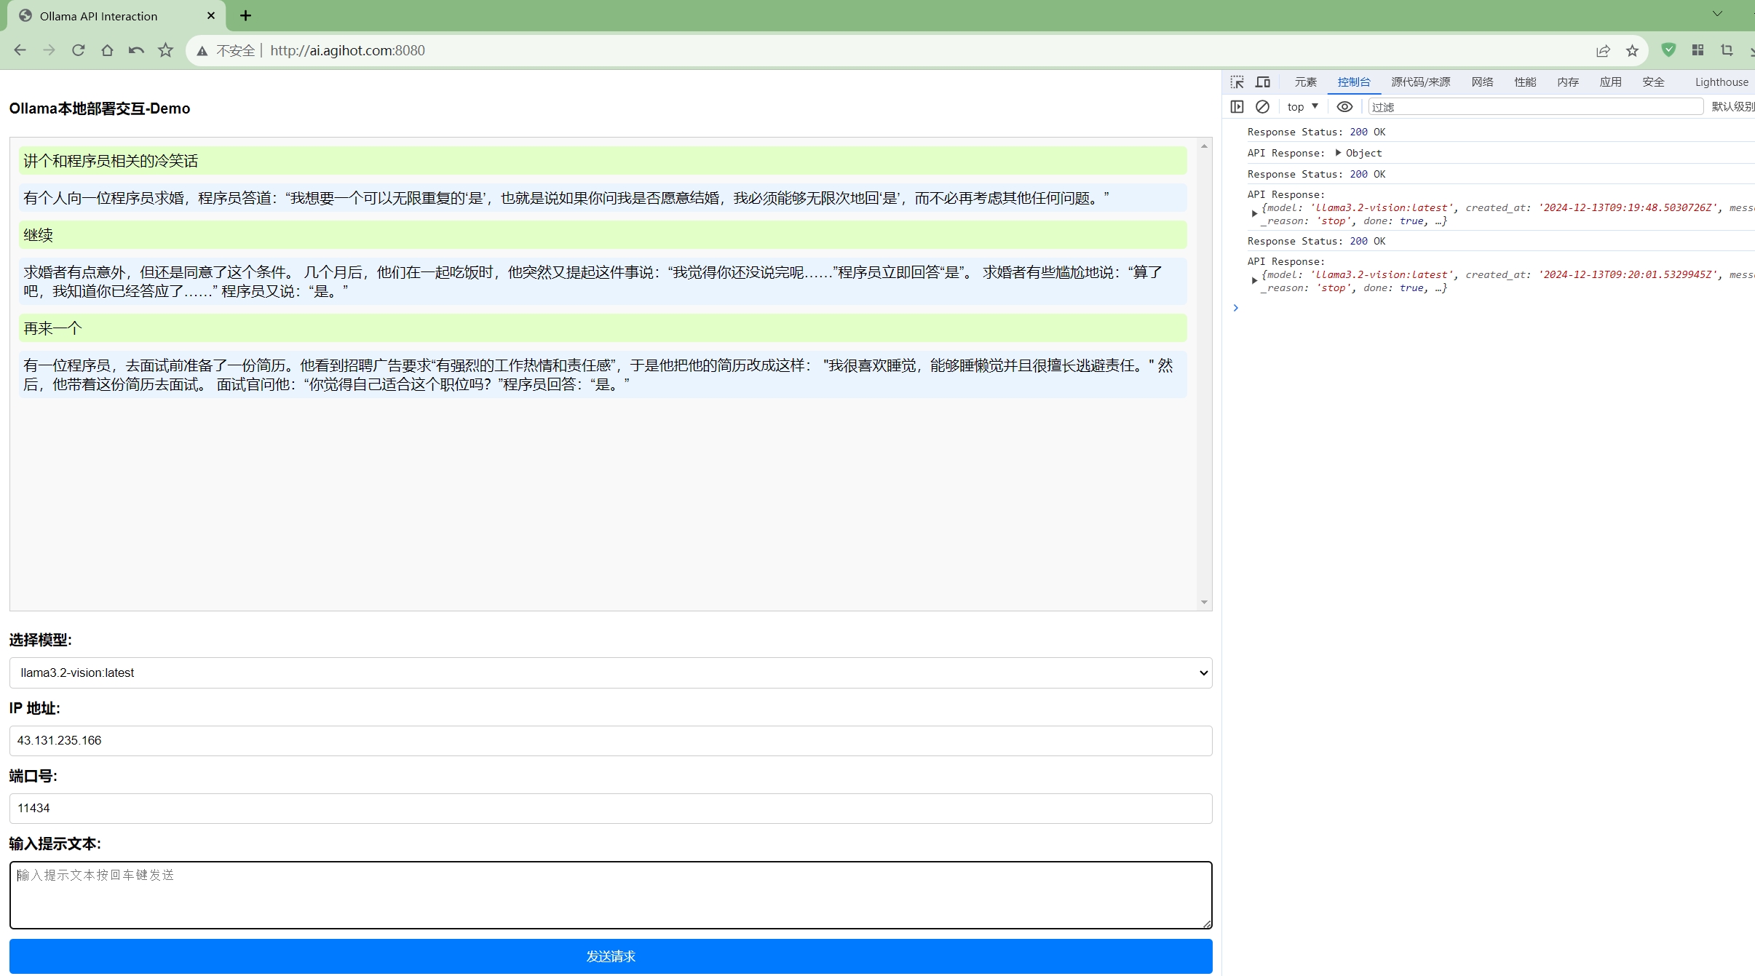
Task: Clear the console with the ban icon
Action: tap(1262, 107)
